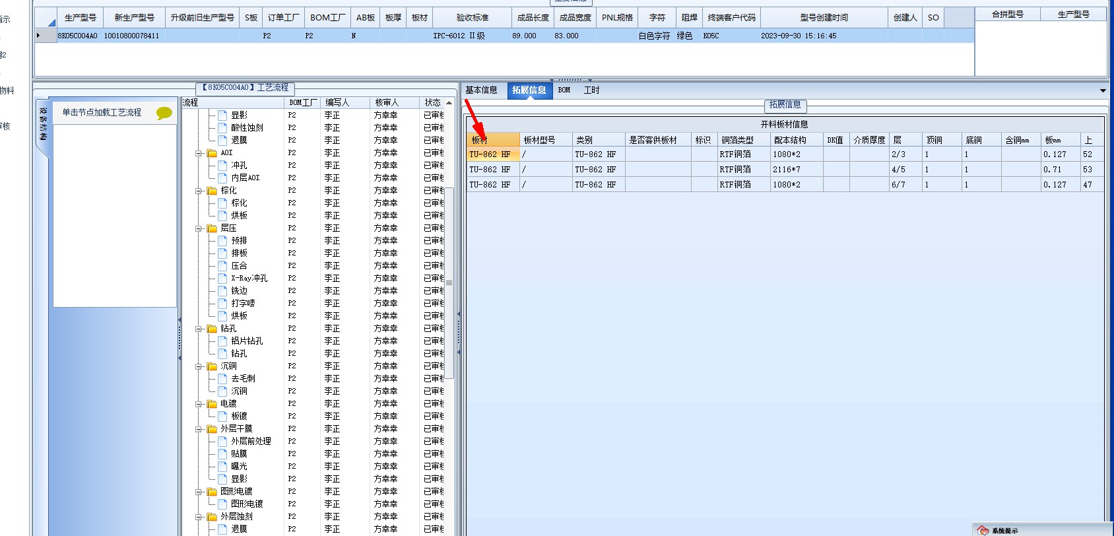This screenshot has width=1114, height=536.
Task: Select the 拓展信息 tab
Action: click(529, 90)
